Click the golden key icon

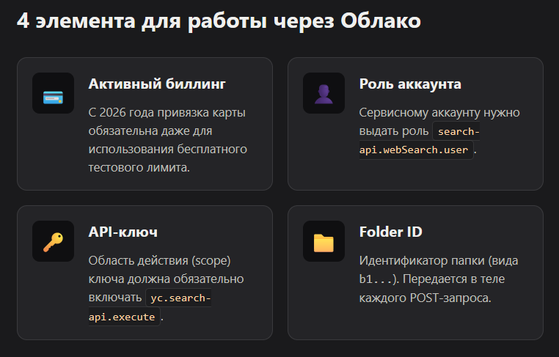[x=53, y=241]
